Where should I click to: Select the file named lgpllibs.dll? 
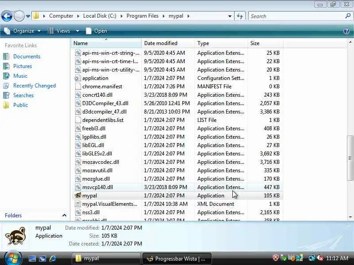(x=94, y=137)
